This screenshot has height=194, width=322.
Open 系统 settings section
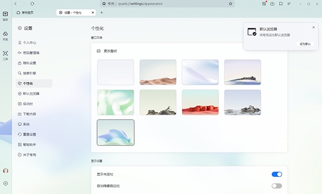tap(34, 124)
